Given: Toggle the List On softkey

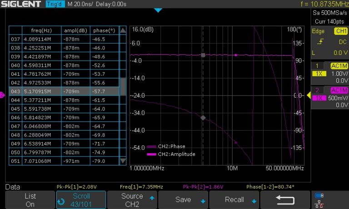Looking at the screenshot, I should (x=30, y=199).
